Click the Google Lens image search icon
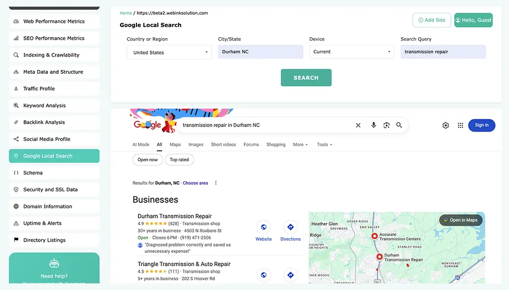This screenshot has height=290, width=509. pos(386,125)
